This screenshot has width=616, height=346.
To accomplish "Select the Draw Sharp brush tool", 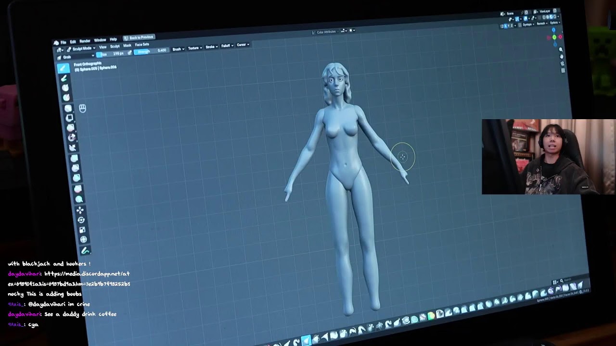I will [x=64, y=78].
